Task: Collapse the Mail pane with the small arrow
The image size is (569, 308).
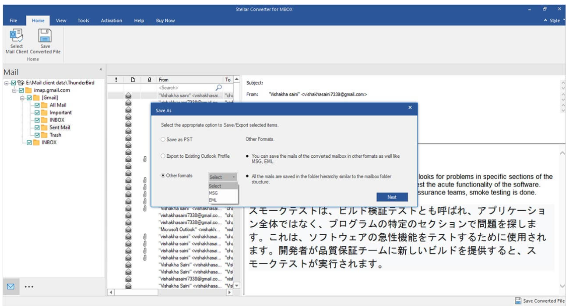Action: pos(101,69)
